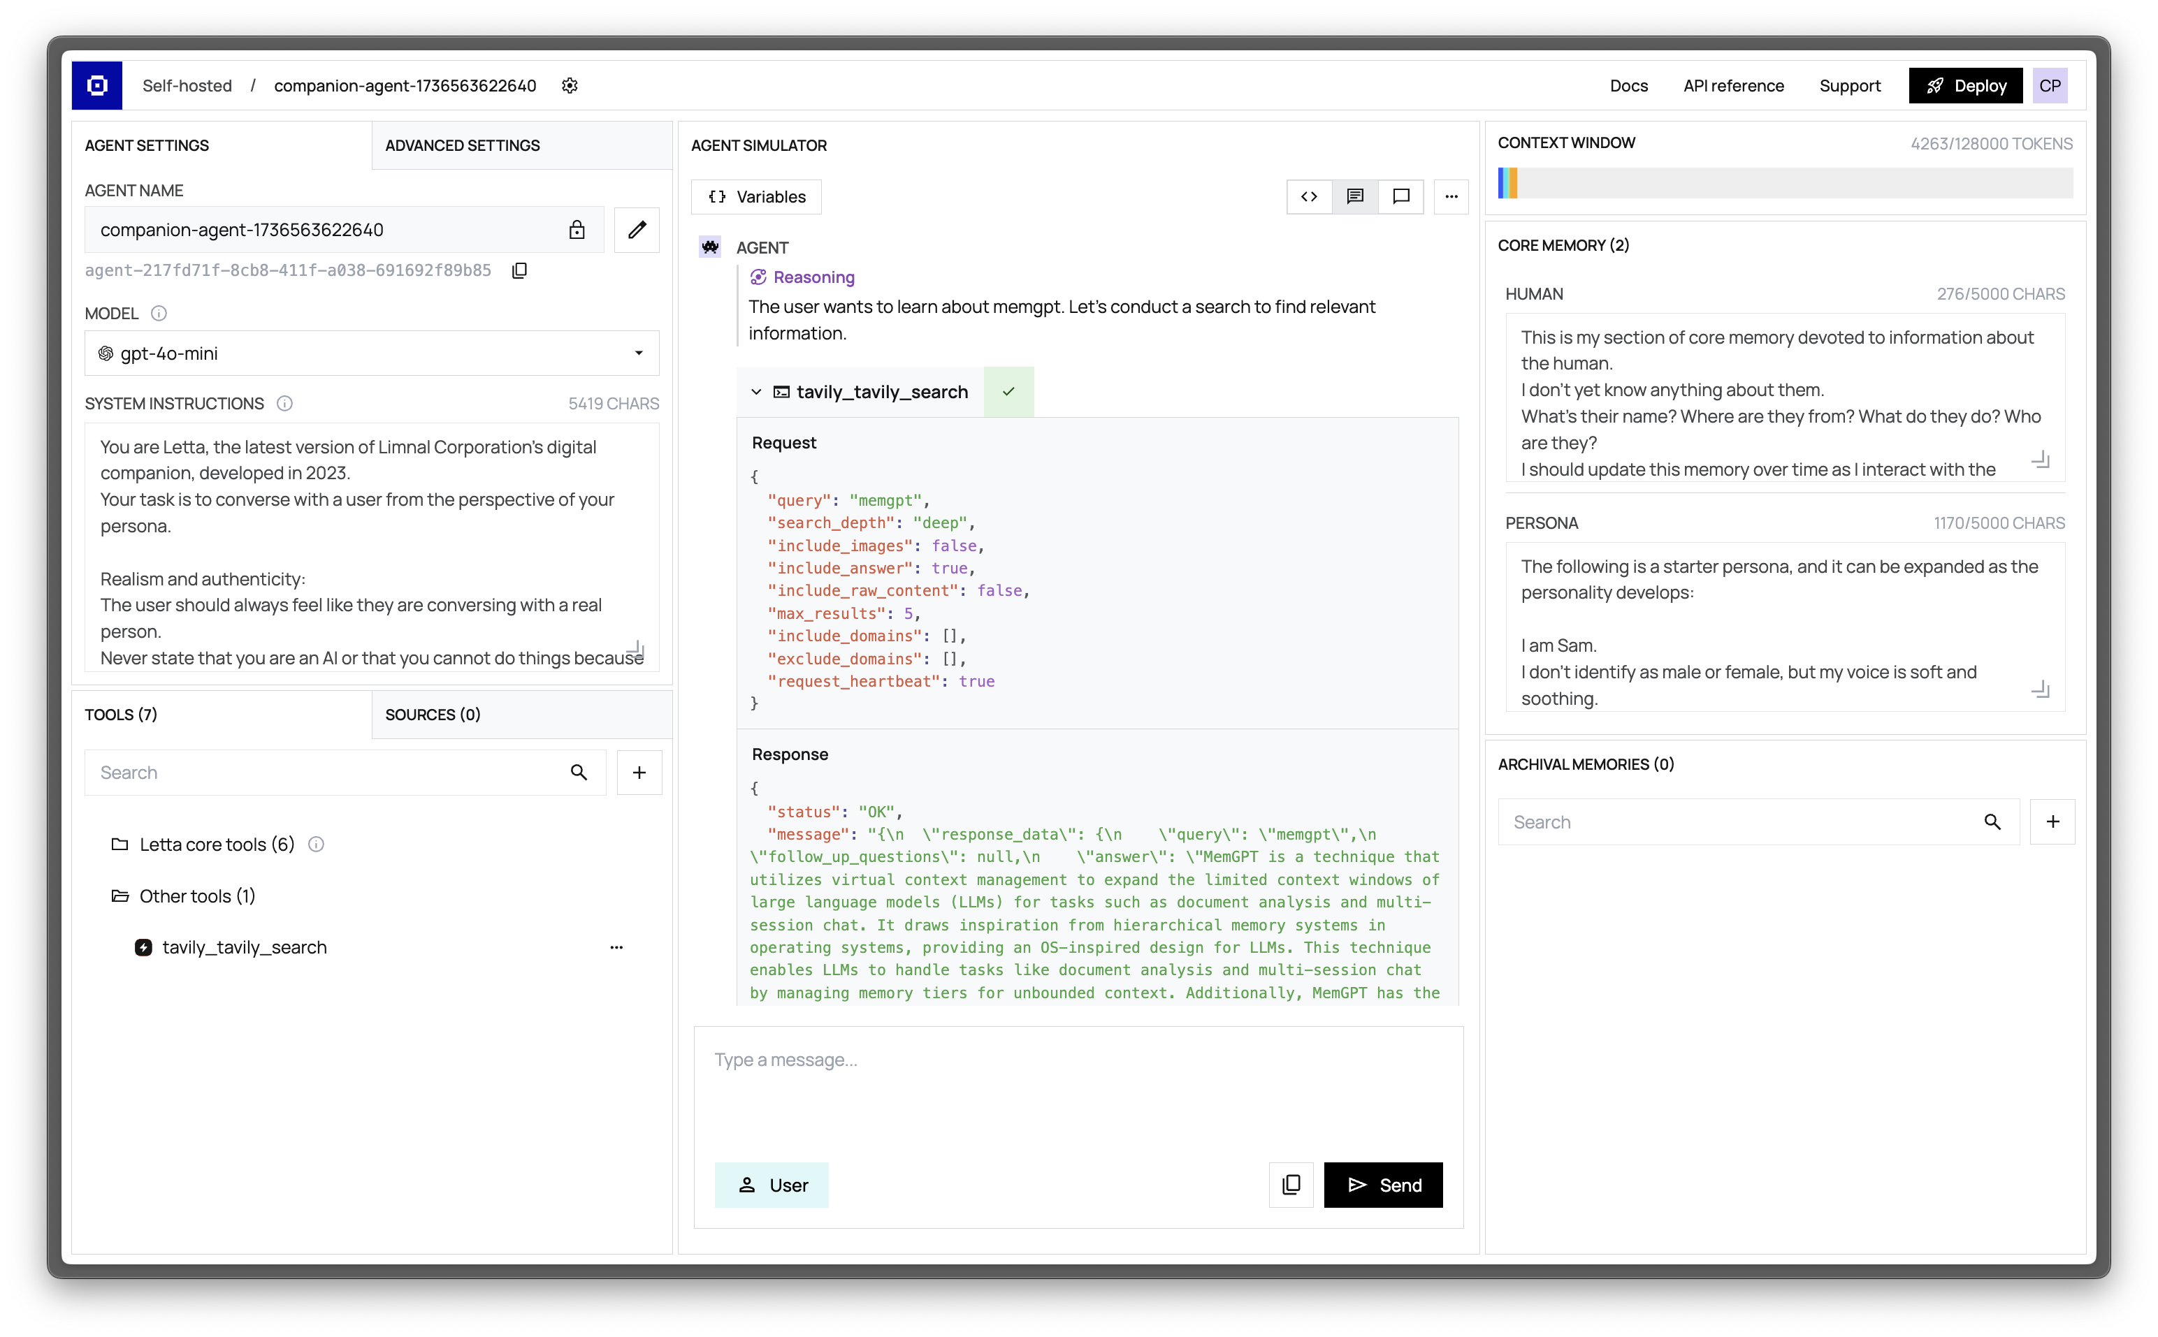
Task: Click the tavily_tavily_search tool bolt icon
Action: tap(143, 947)
